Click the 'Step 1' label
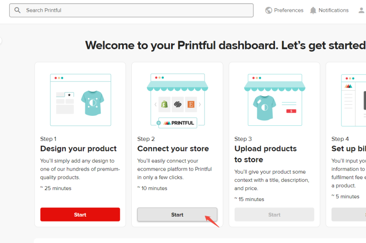 [48, 139]
